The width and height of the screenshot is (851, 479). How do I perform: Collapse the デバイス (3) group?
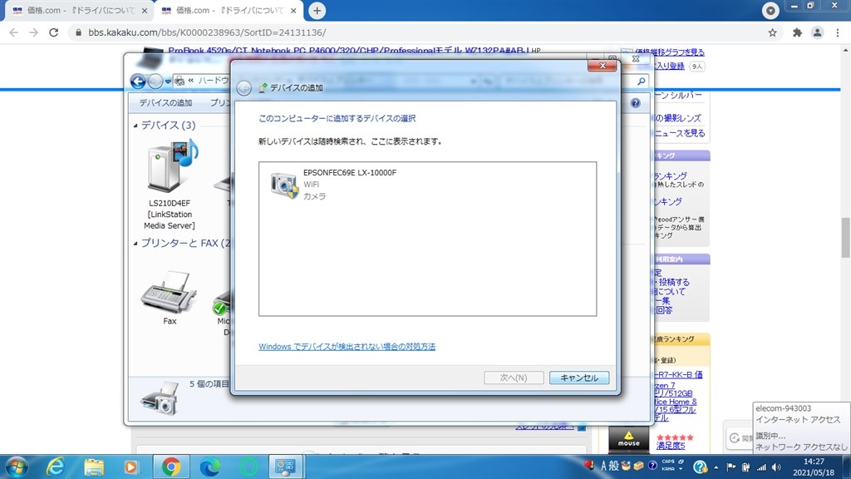[x=135, y=126]
